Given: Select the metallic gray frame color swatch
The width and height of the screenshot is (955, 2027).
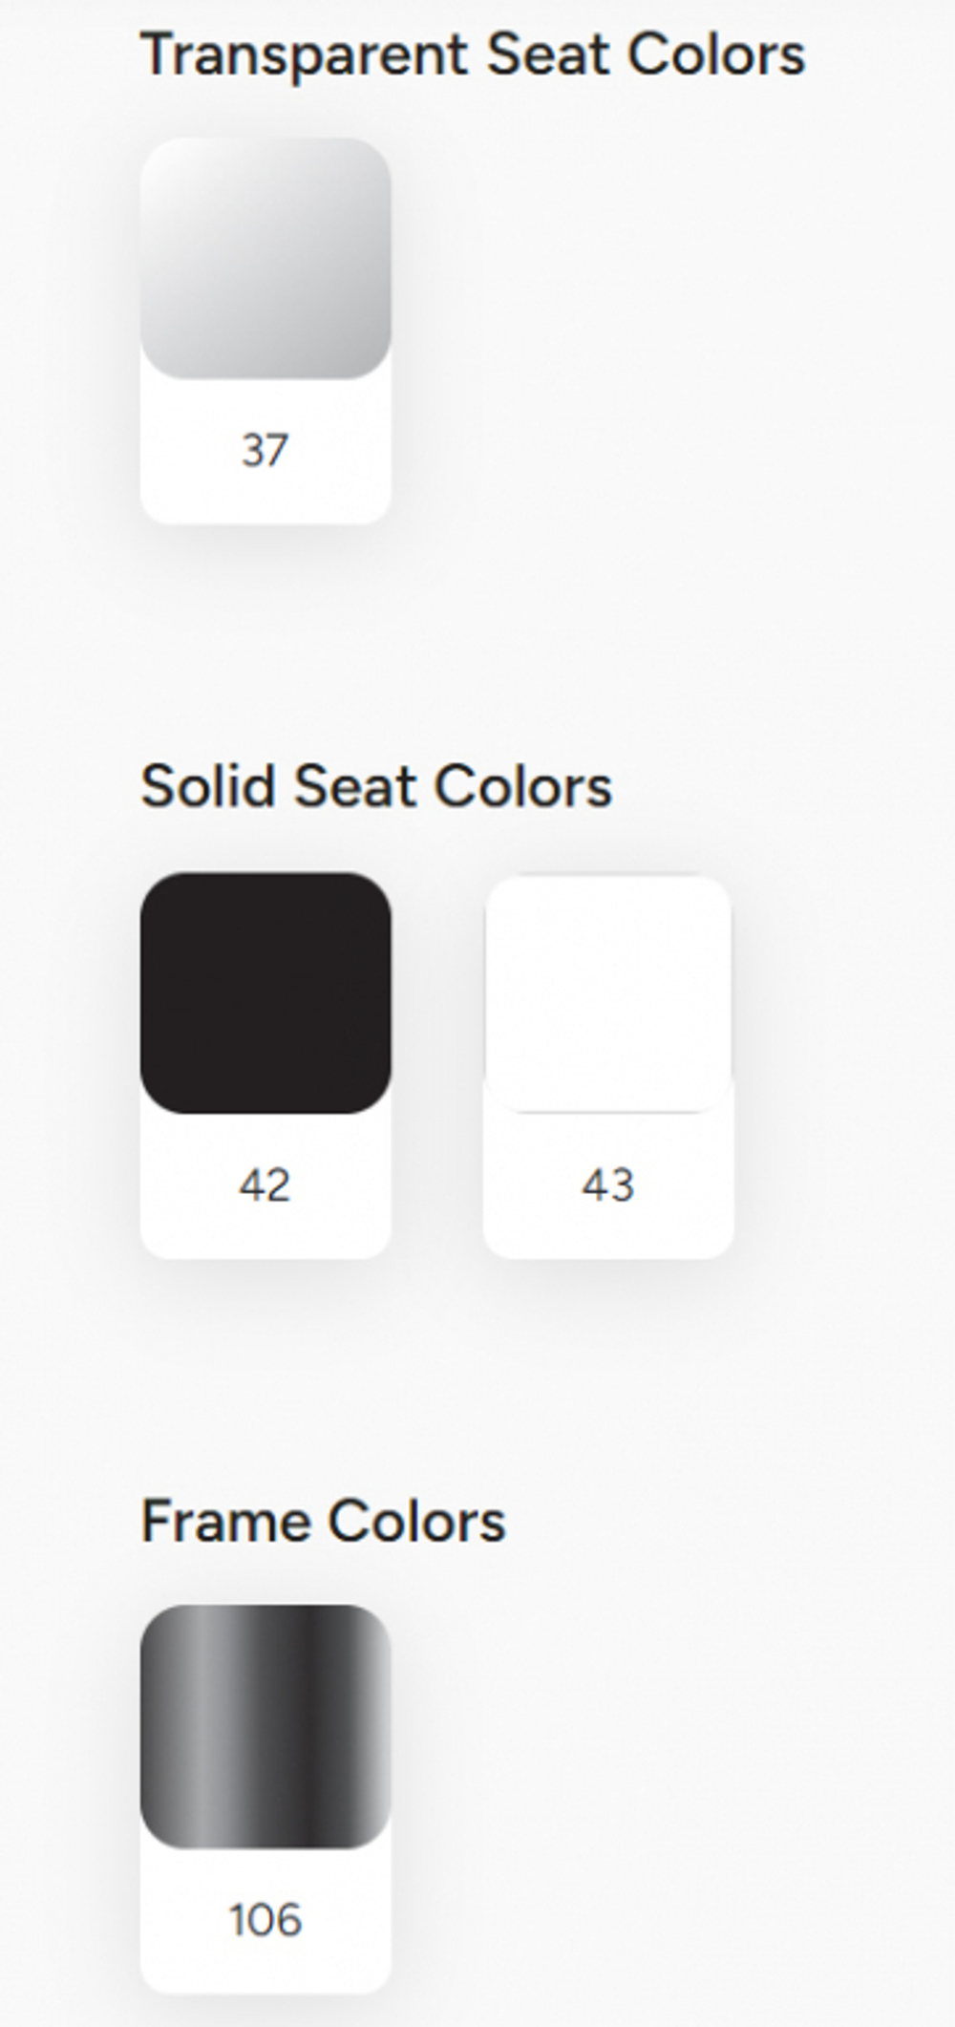Looking at the screenshot, I should pyautogui.click(x=265, y=1726).
